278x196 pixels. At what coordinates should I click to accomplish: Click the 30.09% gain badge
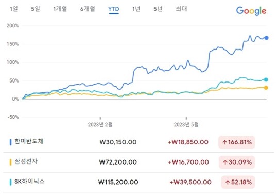tap(236, 162)
